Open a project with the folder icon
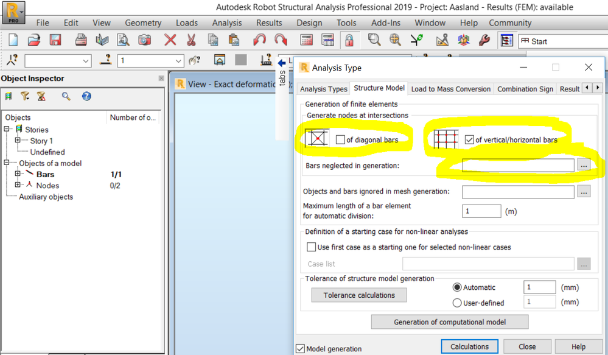Image resolution: width=608 pixels, height=355 pixels. click(34, 40)
